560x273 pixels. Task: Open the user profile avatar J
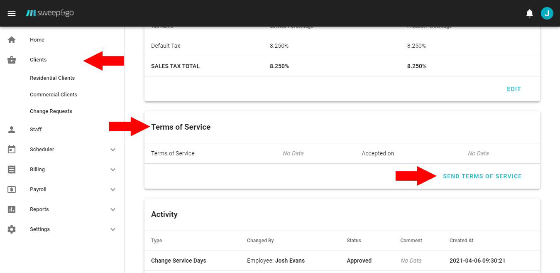[x=547, y=13]
